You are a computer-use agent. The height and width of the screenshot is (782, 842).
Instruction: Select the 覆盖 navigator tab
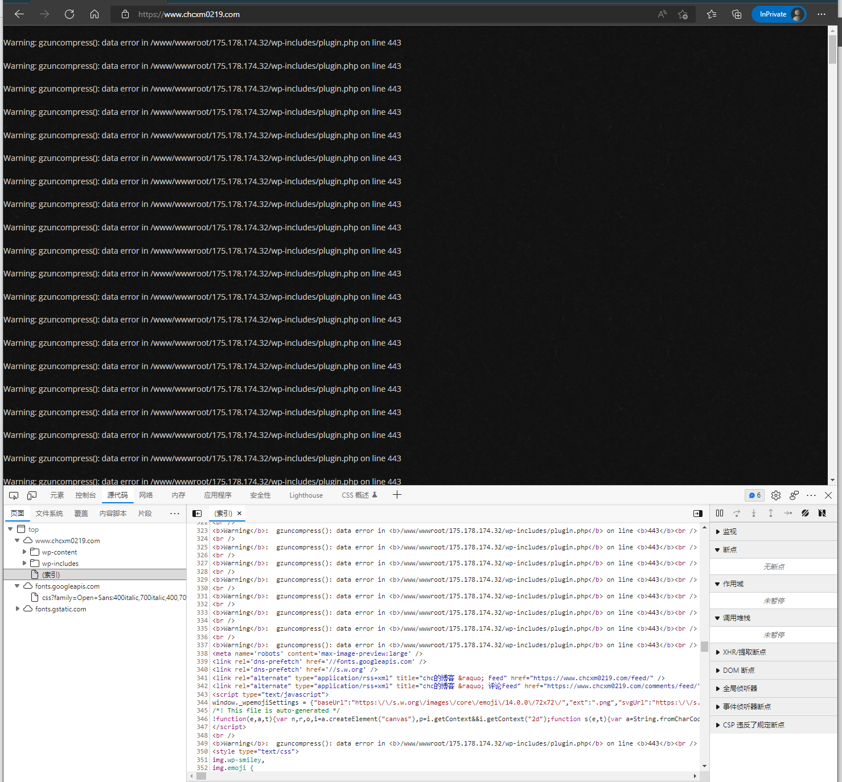(x=81, y=514)
